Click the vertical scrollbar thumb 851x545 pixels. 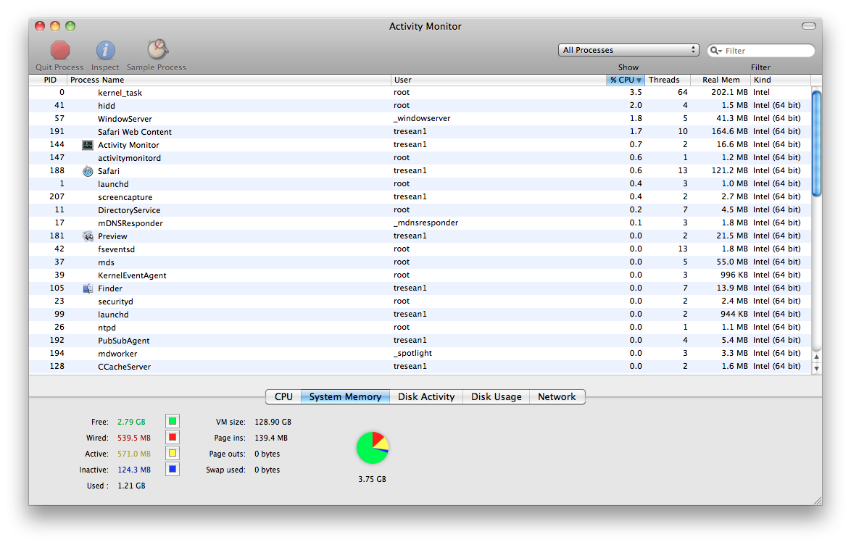click(816, 143)
